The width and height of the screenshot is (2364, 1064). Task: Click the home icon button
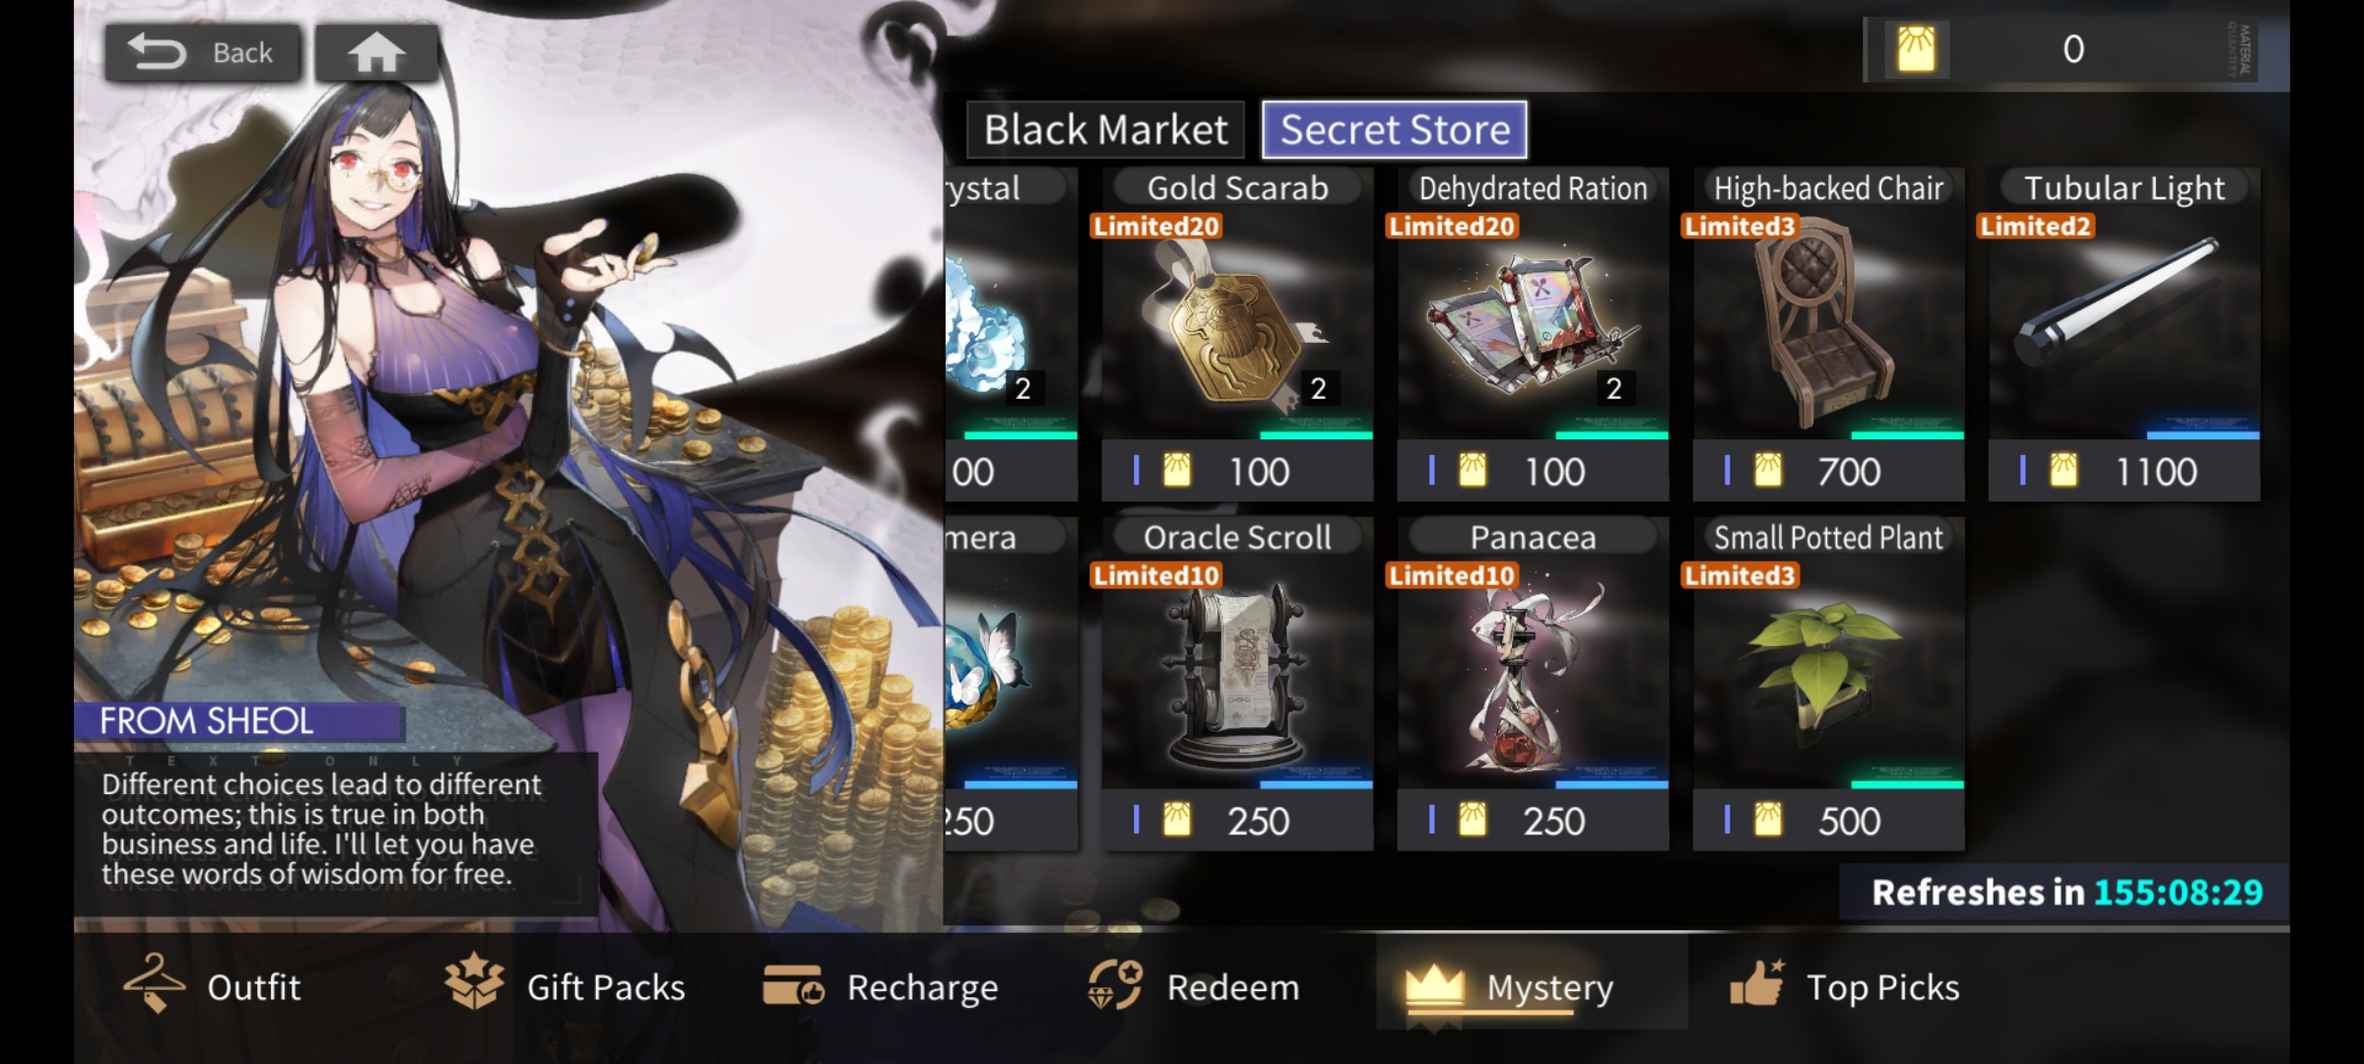(x=376, y=52)
